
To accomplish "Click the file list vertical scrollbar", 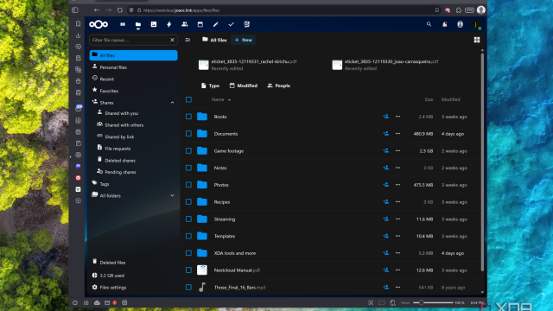I will point(482,162).
